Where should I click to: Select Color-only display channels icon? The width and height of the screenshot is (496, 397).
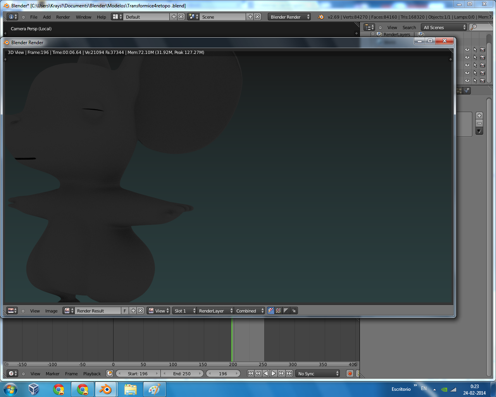tap(278, 311)
